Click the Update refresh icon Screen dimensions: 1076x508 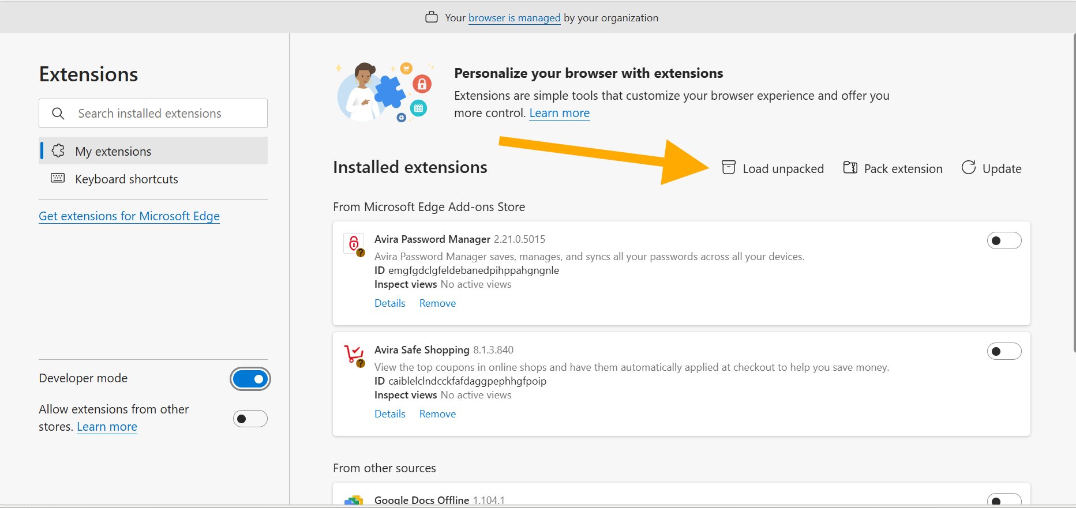[x=969, y=168]
